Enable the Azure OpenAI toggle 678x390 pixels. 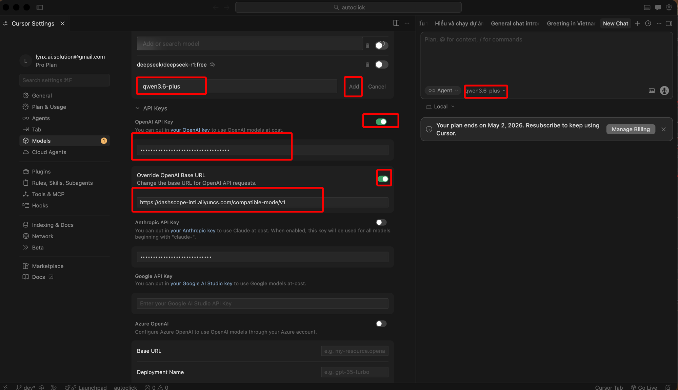tap(381, 324)
